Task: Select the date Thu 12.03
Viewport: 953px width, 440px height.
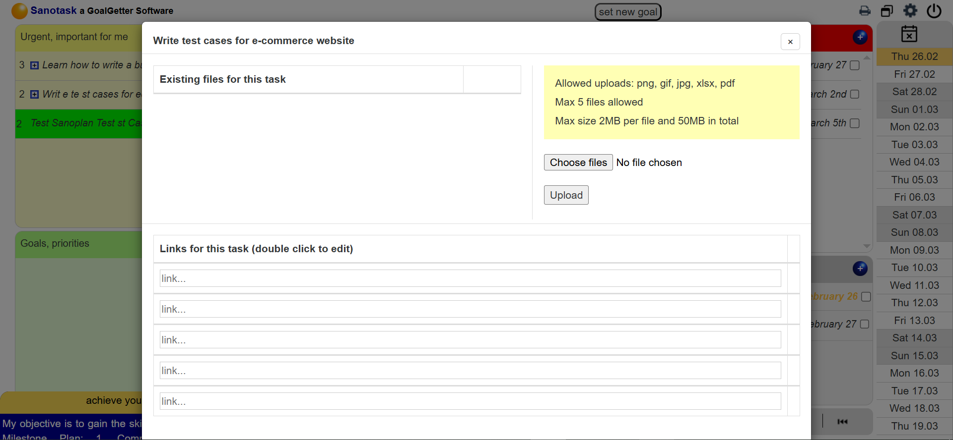Action: tap(914, 303)
